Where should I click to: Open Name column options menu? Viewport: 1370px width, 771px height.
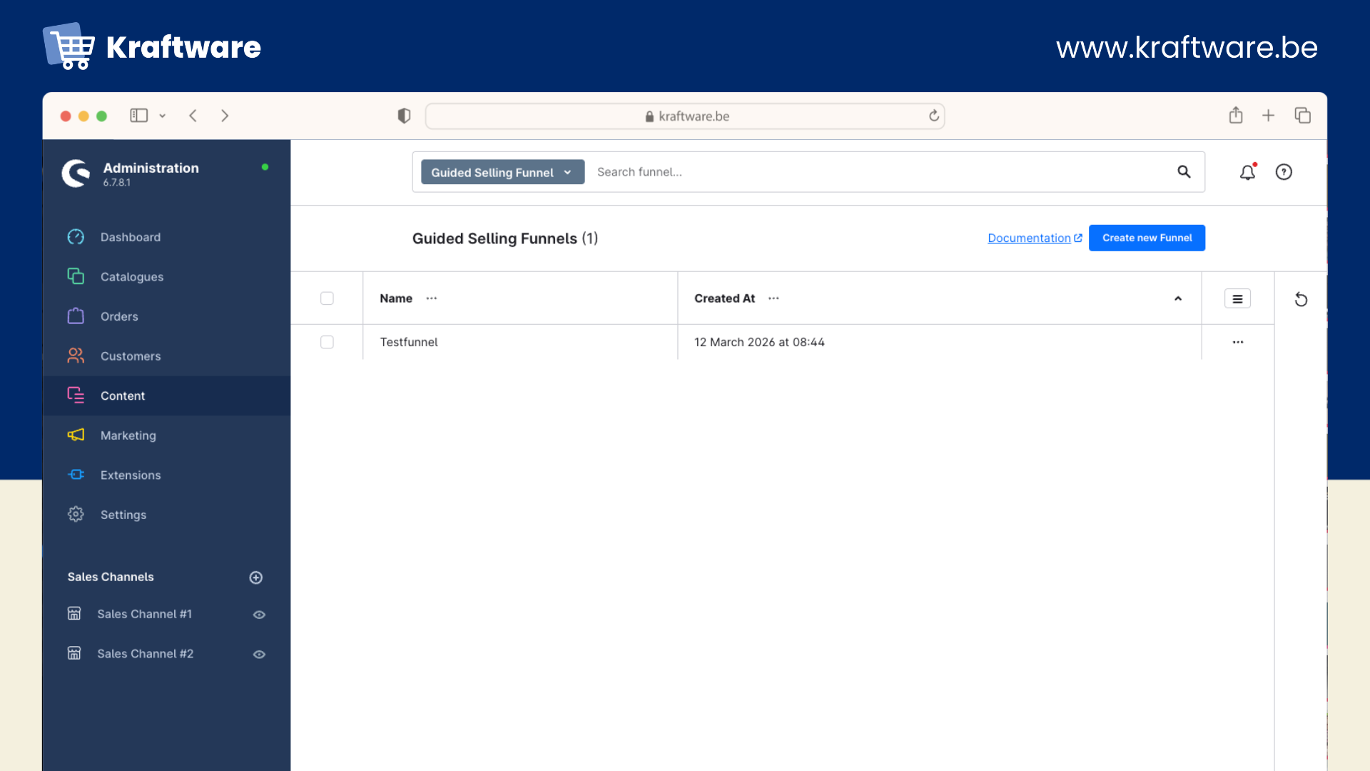(x=432, y=298)
